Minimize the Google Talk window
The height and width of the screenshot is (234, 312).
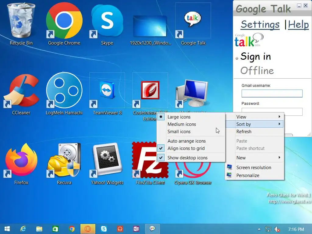299,5
